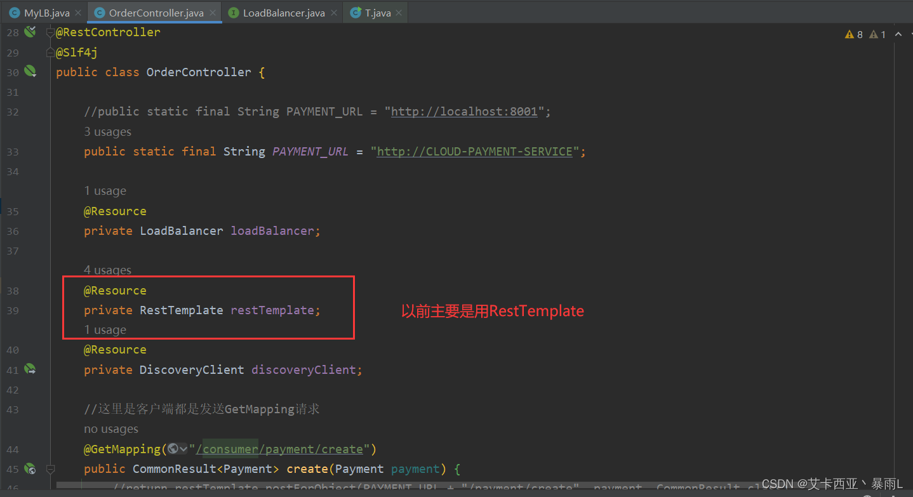The image size is (913, 497).
Task: Click the no usages hint above @GetMapping
Action: 111,429
